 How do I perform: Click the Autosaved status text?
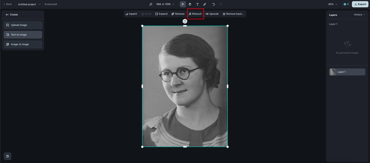[51, 4]
